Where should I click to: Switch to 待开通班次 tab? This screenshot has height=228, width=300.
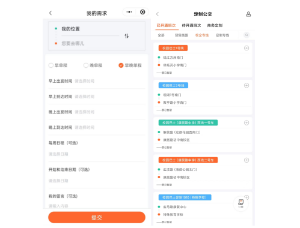point(191,25)
